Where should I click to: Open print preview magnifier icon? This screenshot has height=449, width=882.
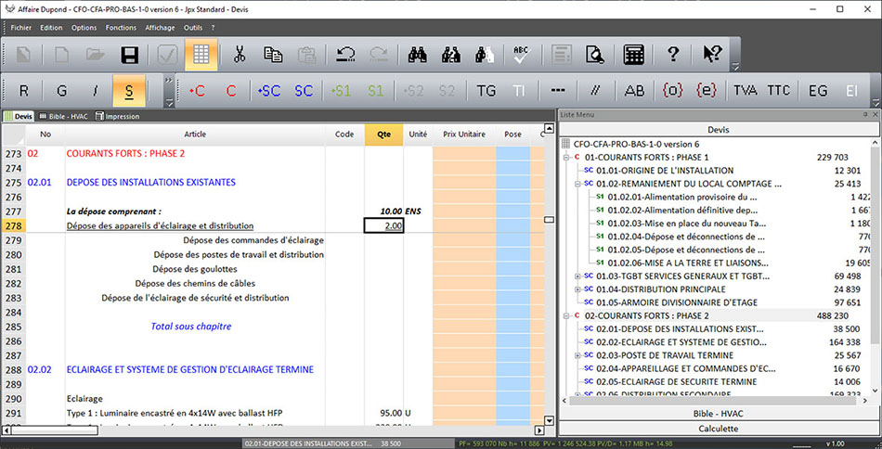[594, 55]
